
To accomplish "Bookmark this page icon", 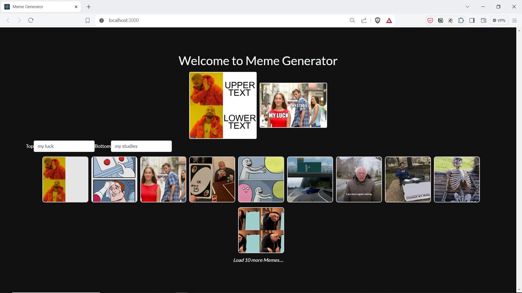I will (88, 20).
